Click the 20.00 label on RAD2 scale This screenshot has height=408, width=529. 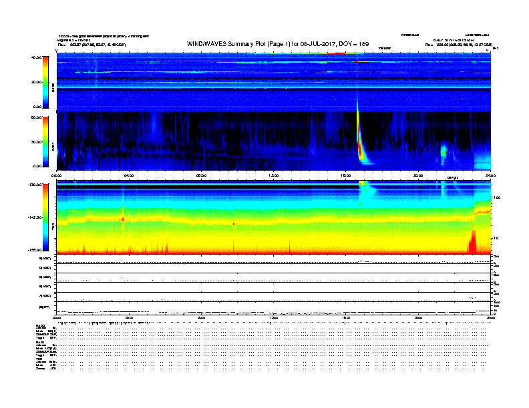(37, 82)
